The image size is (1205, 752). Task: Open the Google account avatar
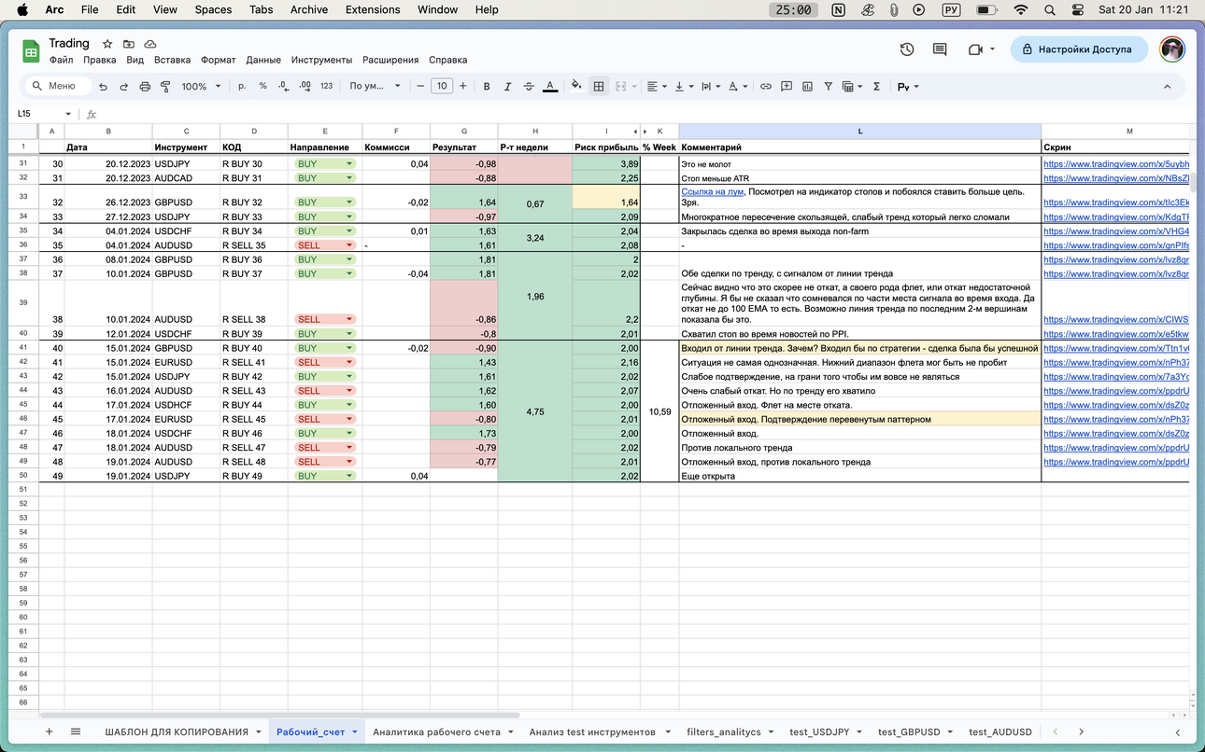point(1172,49)
